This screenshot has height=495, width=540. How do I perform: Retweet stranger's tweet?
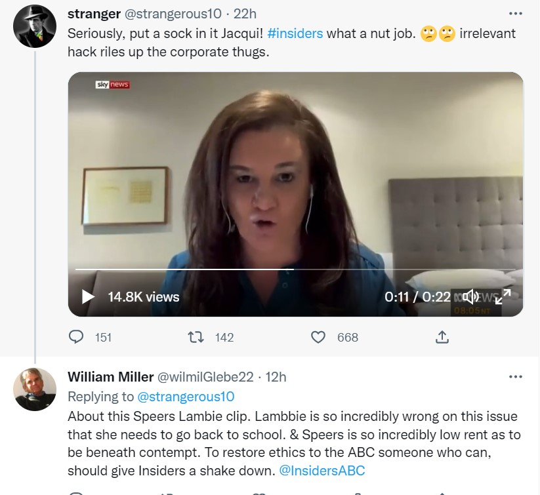[x=196, y=337]
